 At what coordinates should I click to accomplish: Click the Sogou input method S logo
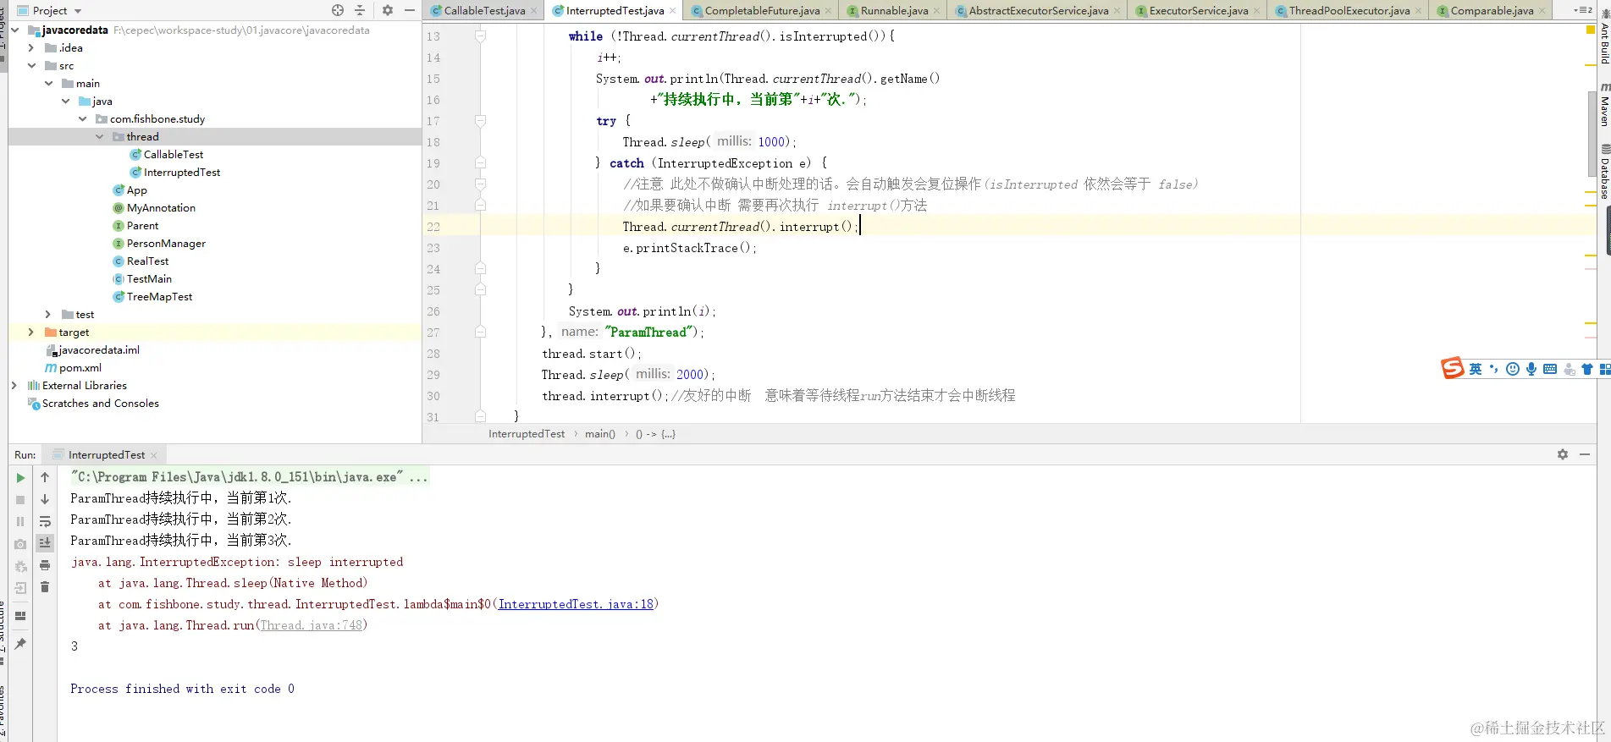click(1453, 368)
